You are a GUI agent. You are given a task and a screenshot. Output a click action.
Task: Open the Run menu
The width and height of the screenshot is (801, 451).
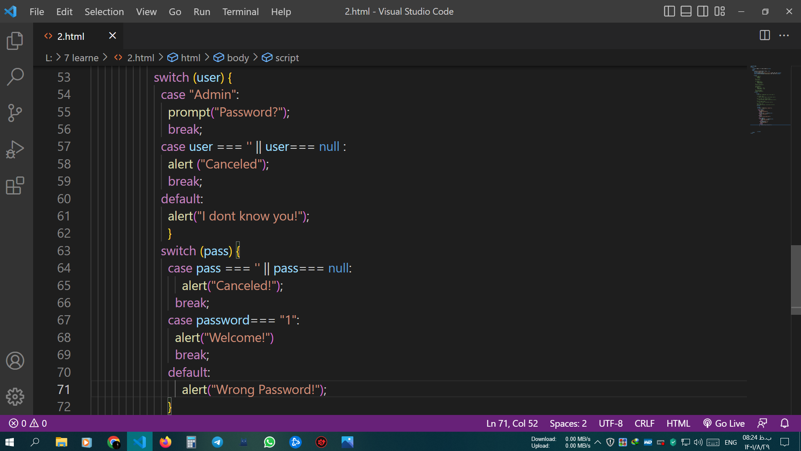click(x=202, y=12)
